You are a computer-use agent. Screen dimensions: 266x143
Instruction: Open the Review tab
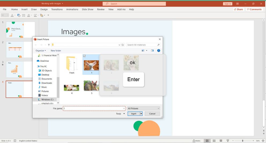tap(101, 9)
